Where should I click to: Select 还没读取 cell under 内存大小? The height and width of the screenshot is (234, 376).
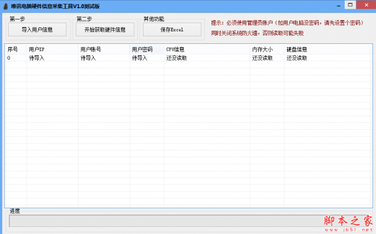coord(267,58)
